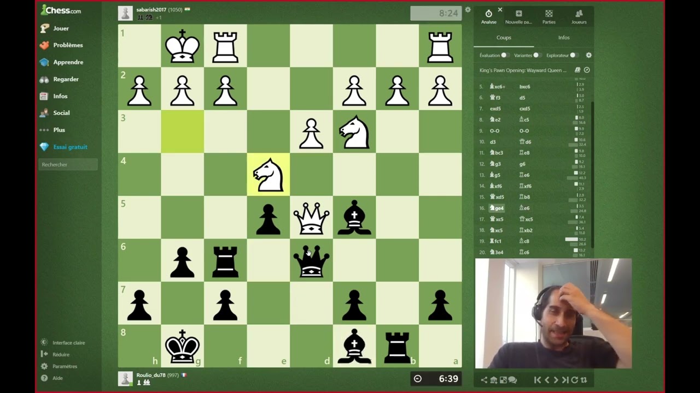The width and height of the screenshot is (700, 393).
Task: Expand the Plus menu
Action: [x=52, y=130]
